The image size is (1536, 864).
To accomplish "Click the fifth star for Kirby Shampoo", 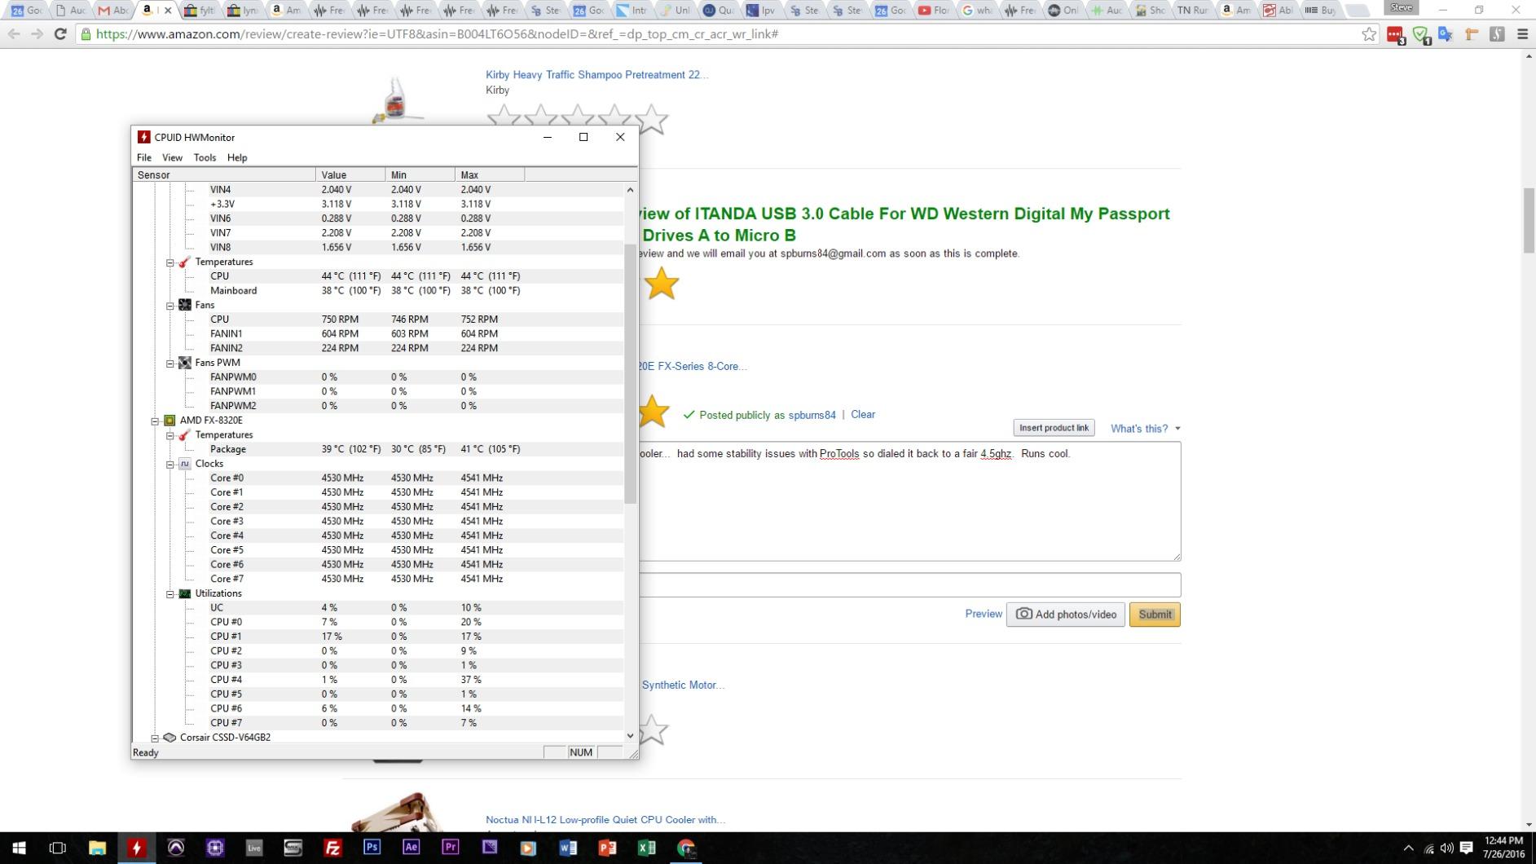I will coord(651,120).
